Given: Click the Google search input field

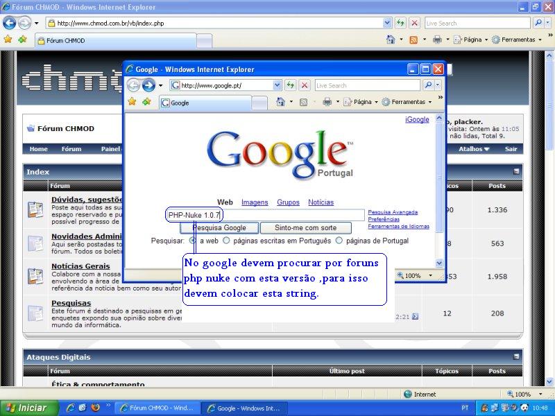Looking at the screenshot, I should [x=265, y=215].
